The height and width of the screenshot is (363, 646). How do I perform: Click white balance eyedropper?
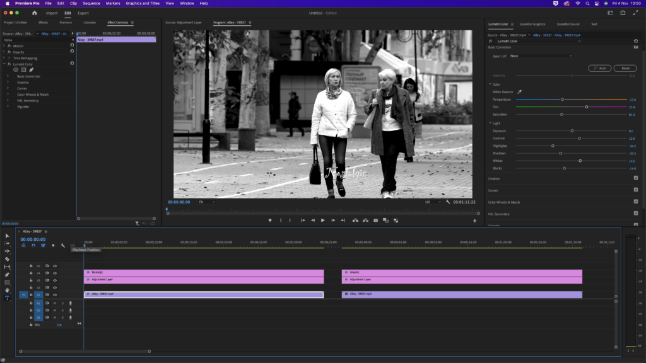(x=520, y=92)
